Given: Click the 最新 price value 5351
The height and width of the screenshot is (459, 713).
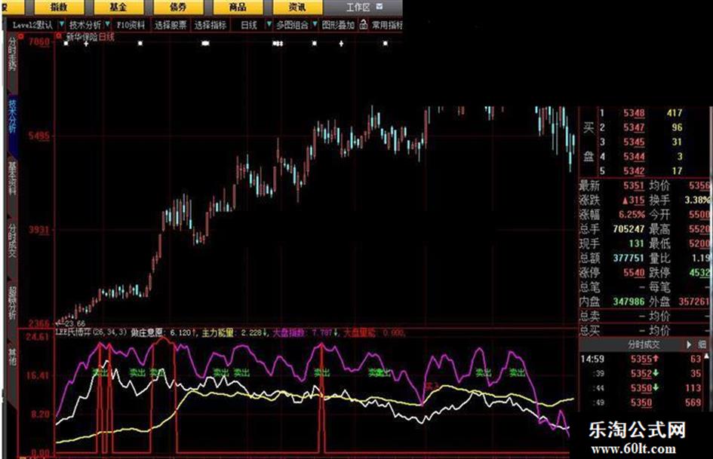Looking at the screenshot, I should 634,185.
